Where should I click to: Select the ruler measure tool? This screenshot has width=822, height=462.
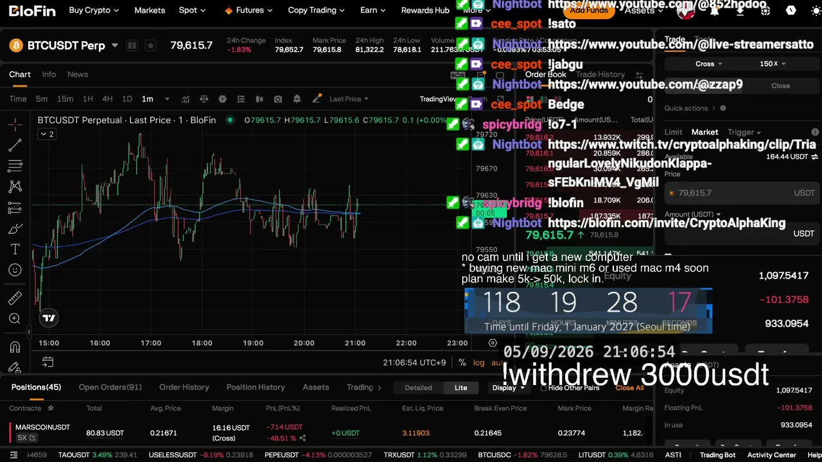click(15, 298)
